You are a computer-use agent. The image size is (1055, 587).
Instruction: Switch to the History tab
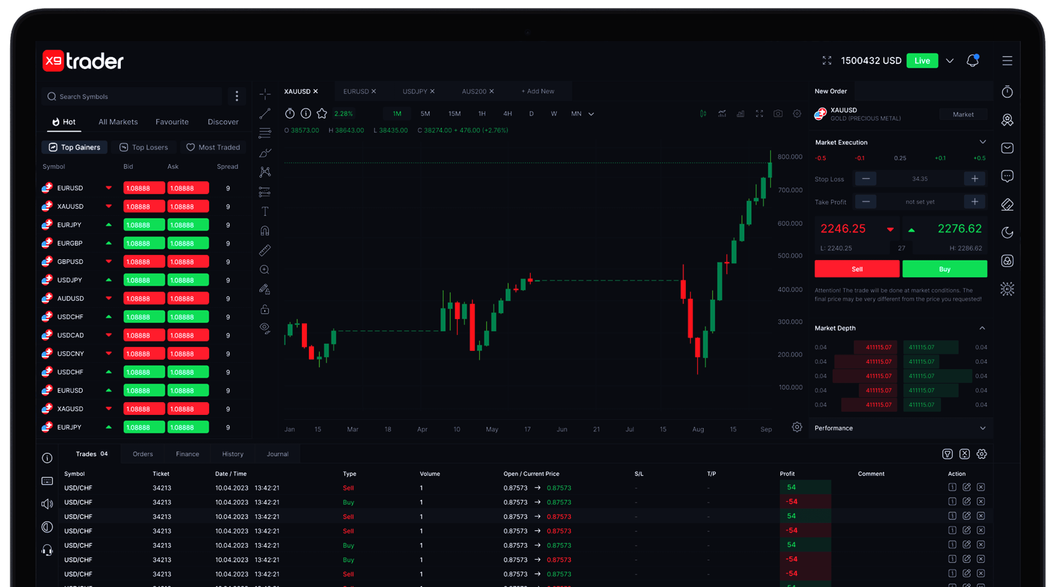233,454
